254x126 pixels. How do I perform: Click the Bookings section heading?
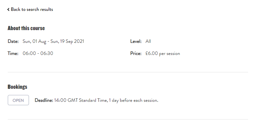coord(17,87)
